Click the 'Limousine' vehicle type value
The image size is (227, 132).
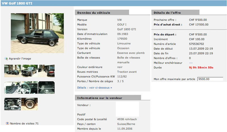tap(124, 44)
